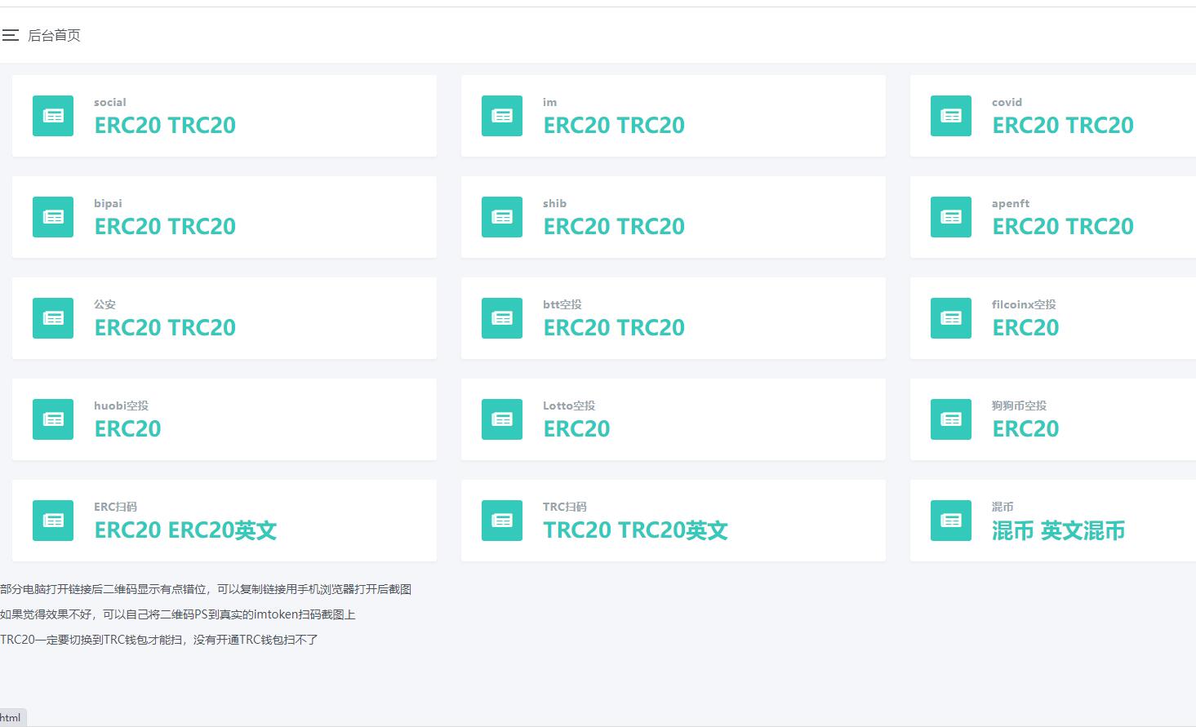Open ERC20 link in btt空投 card
The height and width of the screenshot is (727, 1196).
coord(576,328)
